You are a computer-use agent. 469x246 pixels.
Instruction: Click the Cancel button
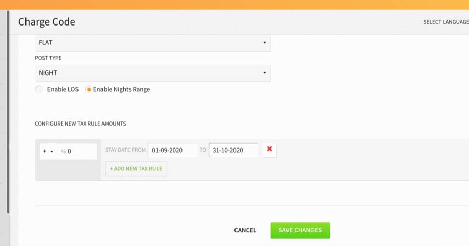click(245, 230)
